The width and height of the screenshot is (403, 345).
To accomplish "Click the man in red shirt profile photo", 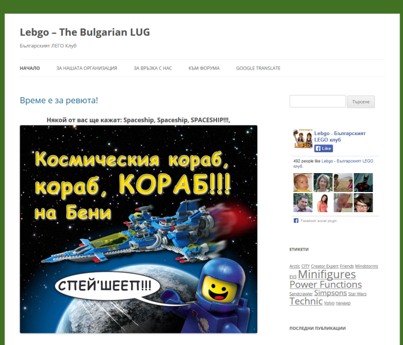I will click(303, 202).
